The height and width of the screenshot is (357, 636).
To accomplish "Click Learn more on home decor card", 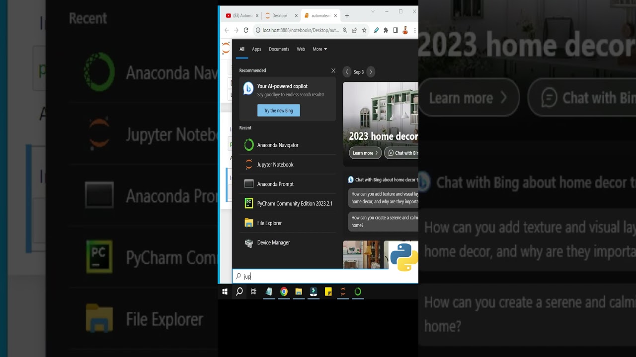I will point(365,153).
